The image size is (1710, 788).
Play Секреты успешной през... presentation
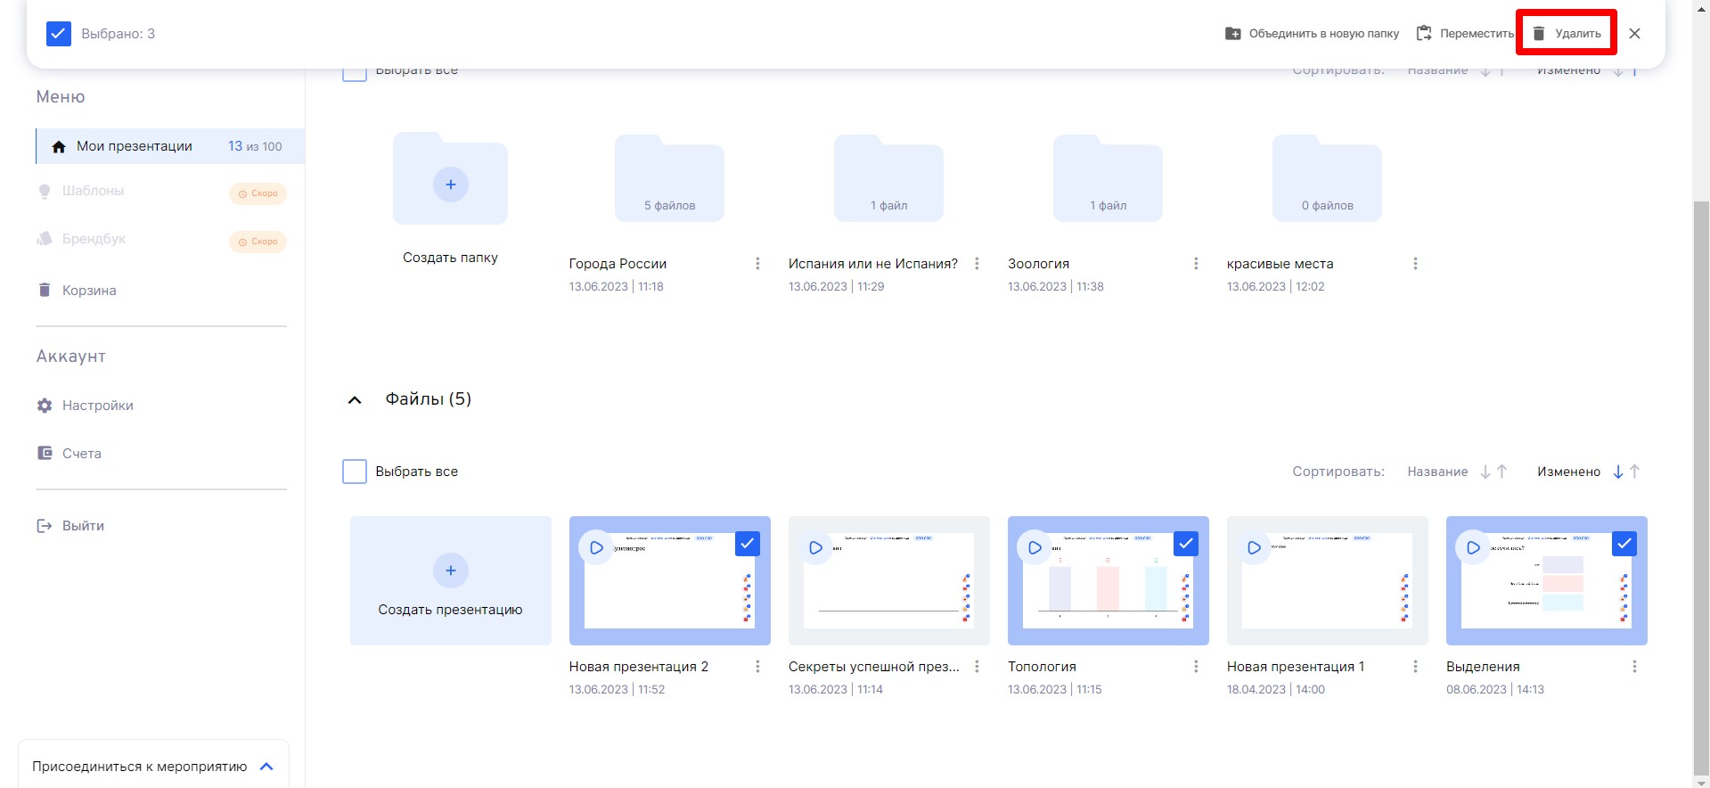(815, 548)
